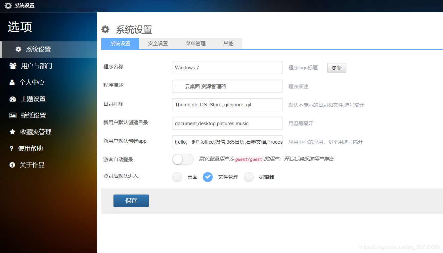
Task: Click inside the 程序名称 input field
Action: pos(227,67)
